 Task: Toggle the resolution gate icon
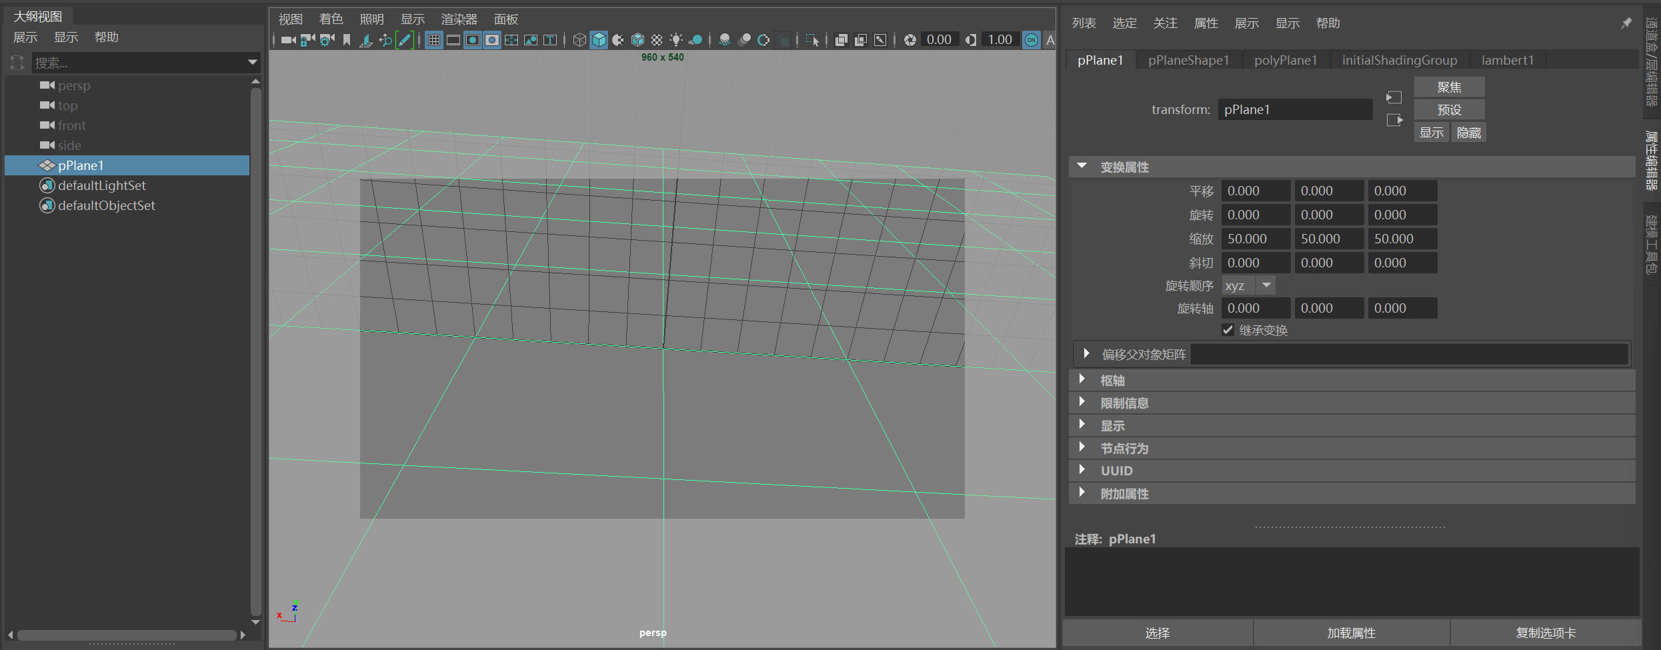click(473, 40)
